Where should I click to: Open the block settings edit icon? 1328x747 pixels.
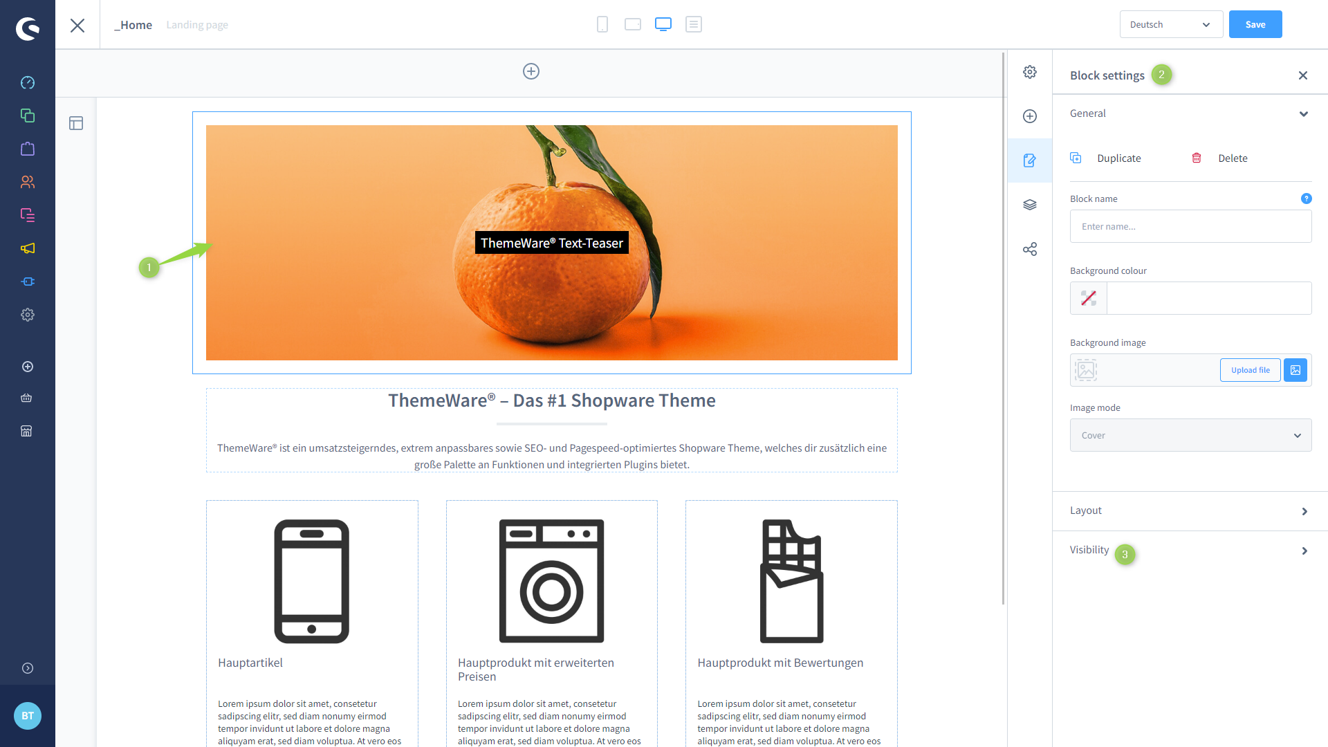click(x=1030, y=160)
